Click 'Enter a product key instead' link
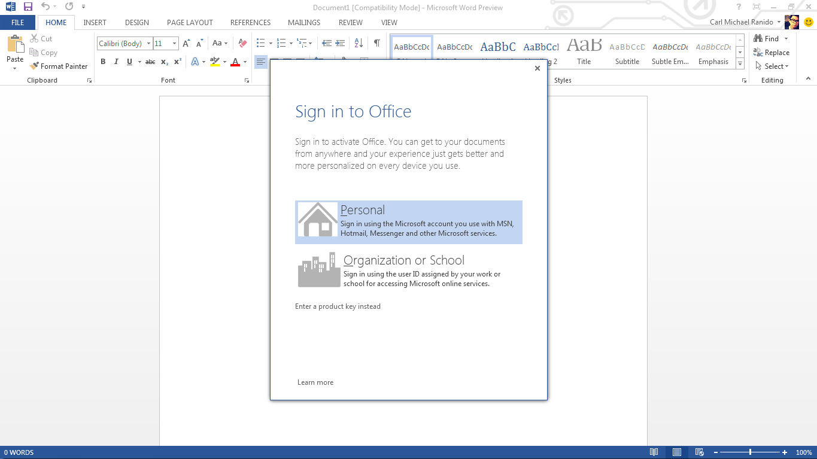Viewport: 817px width, 459px height. pyautogui.click(x=338, y=306)
